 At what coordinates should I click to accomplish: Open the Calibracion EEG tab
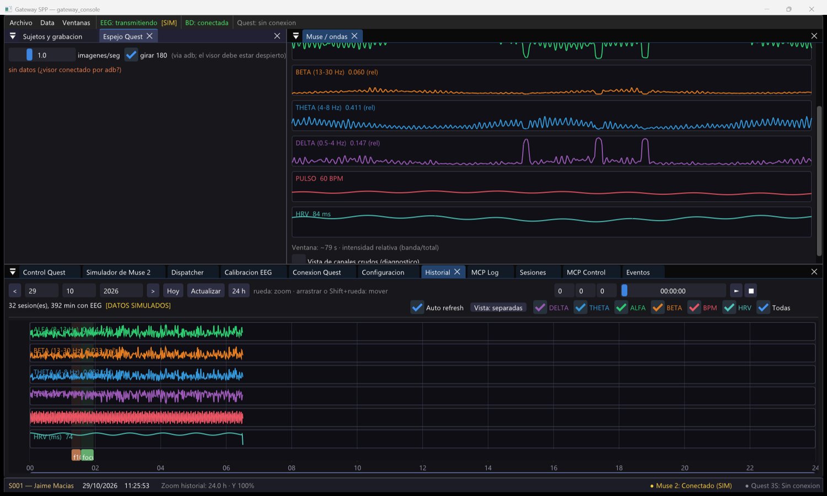pyautogui.click(x=248, y=272)
